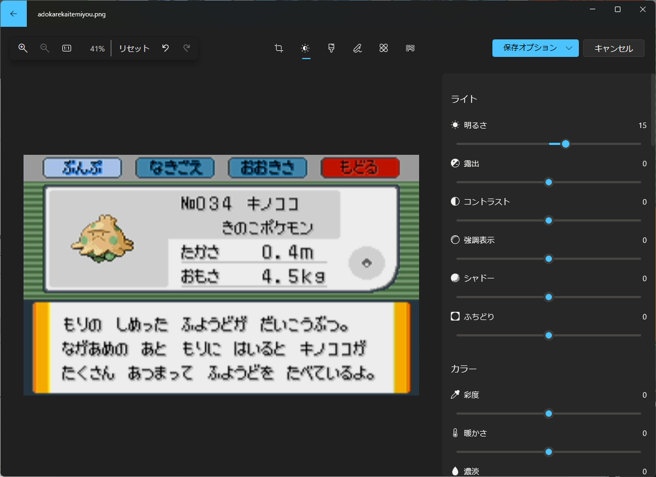Click the 濃淡 droplet icon
Screen dimensions: 656x477
click(x=455, y=471)
